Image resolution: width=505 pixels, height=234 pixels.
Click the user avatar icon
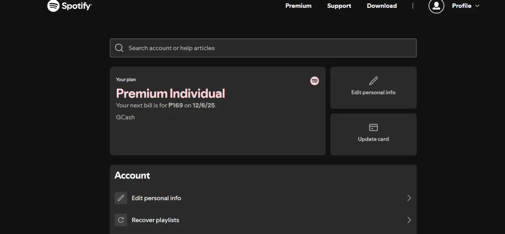click(x=436, y=6)
